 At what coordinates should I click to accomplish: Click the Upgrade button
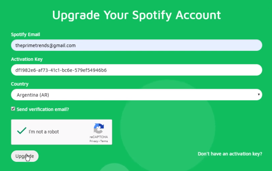click(x=25, y=156)
